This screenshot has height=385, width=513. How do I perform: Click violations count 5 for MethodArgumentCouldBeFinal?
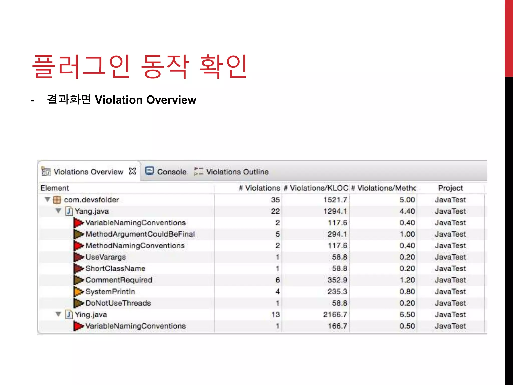[x=278, y=234]
